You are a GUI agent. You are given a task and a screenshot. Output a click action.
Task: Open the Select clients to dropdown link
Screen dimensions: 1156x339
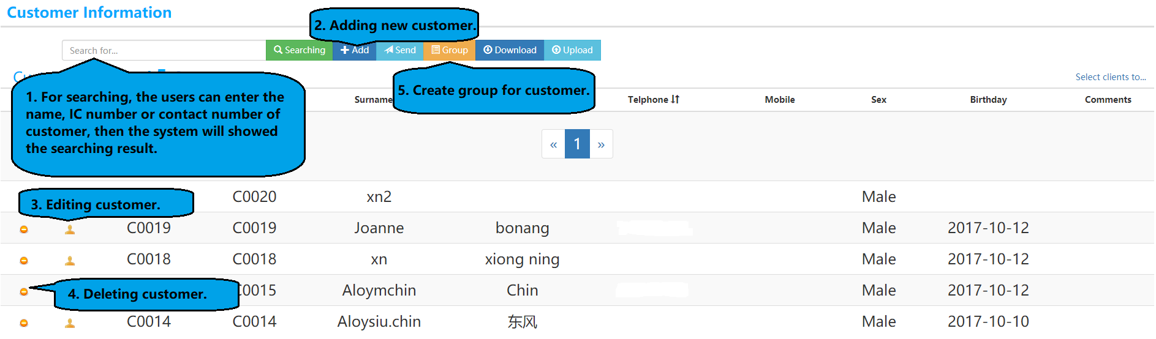pos(1111,77)
